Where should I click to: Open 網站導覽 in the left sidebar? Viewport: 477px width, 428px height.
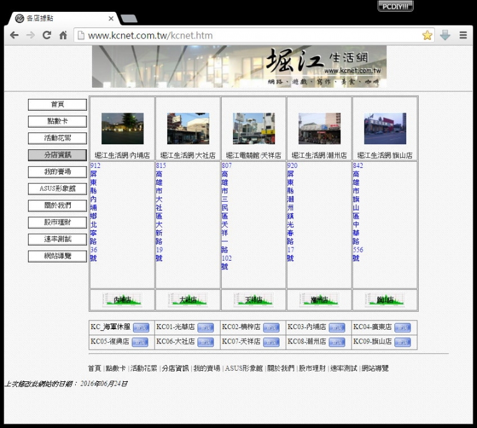(58, 256)
